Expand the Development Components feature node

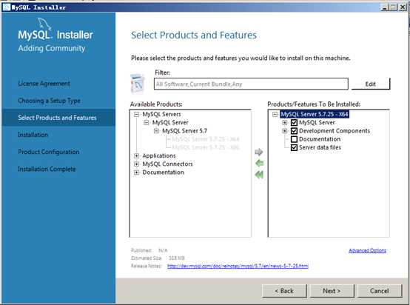(284, 131)
